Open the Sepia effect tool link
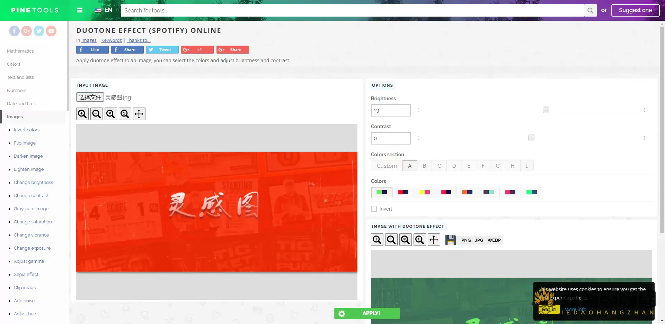Viewport: 665px width, 324px height. pyautogui.click(x=26, y=275)
